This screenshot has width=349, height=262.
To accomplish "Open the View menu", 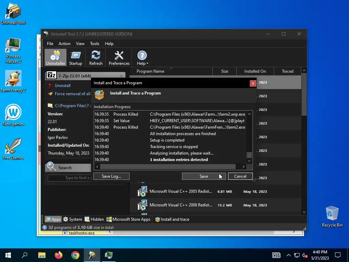I will [80, 44].
